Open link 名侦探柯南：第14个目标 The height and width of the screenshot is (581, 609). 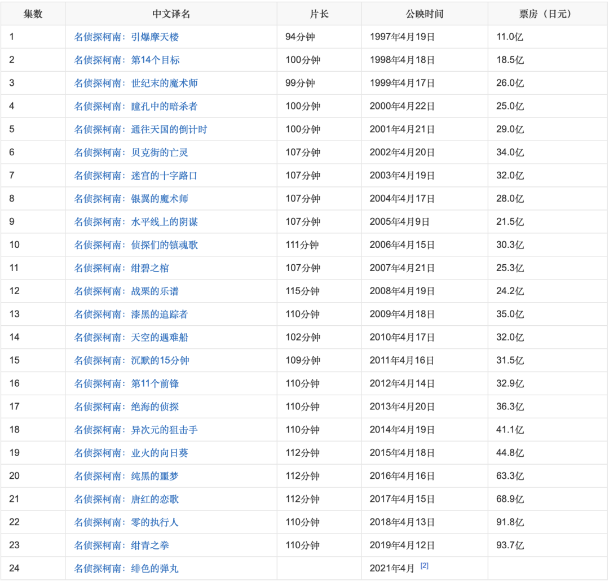[x=127, y=60]
